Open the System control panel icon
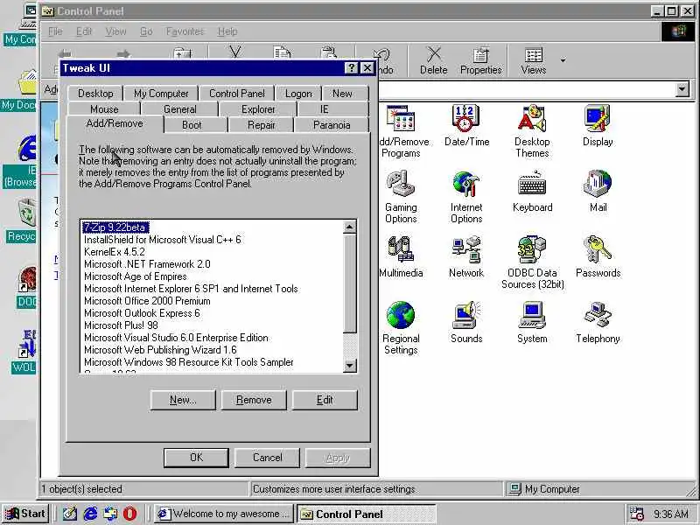Screen dimensions: 700x525 tap(532, 322)
